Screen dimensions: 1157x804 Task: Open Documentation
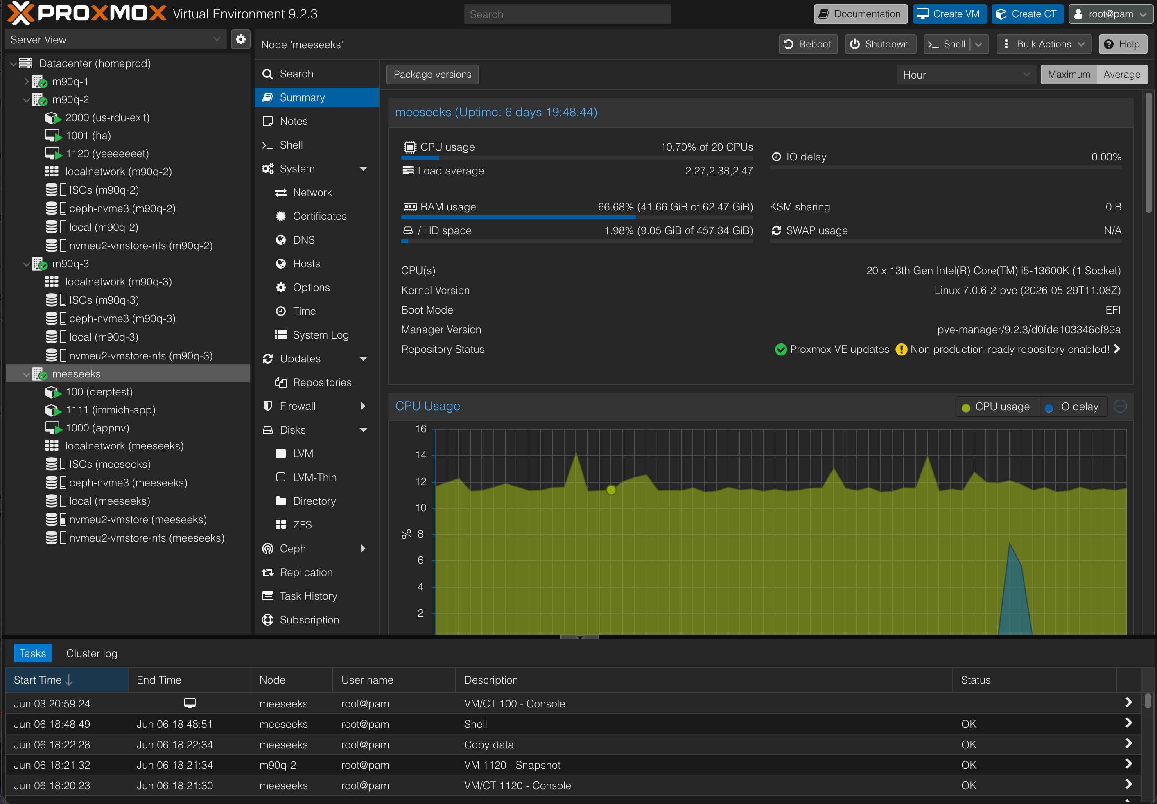[x=860, y=14]
